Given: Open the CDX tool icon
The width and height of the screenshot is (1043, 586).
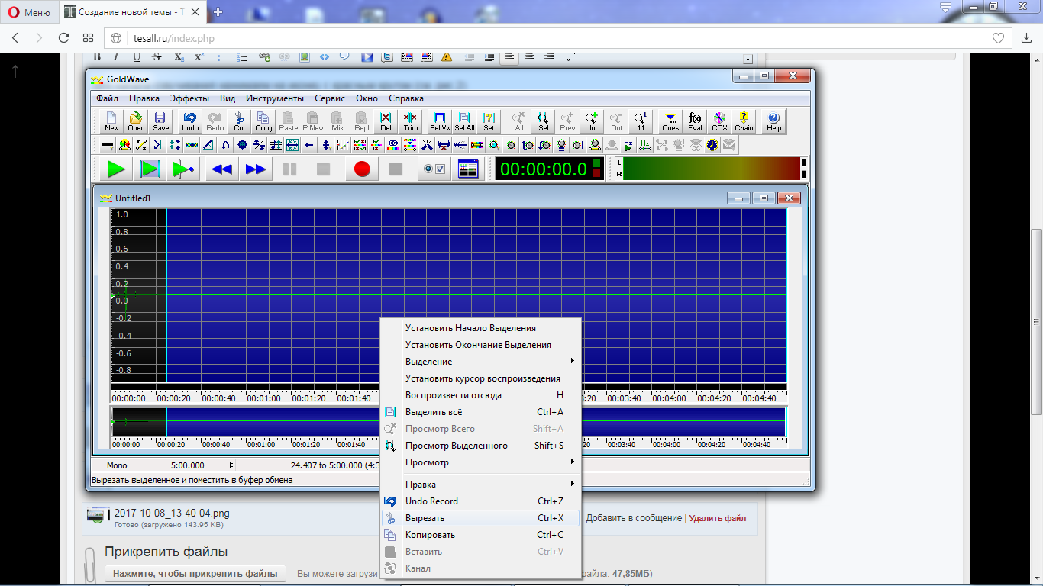Looking at the screenshot, I should pos(719,121).
